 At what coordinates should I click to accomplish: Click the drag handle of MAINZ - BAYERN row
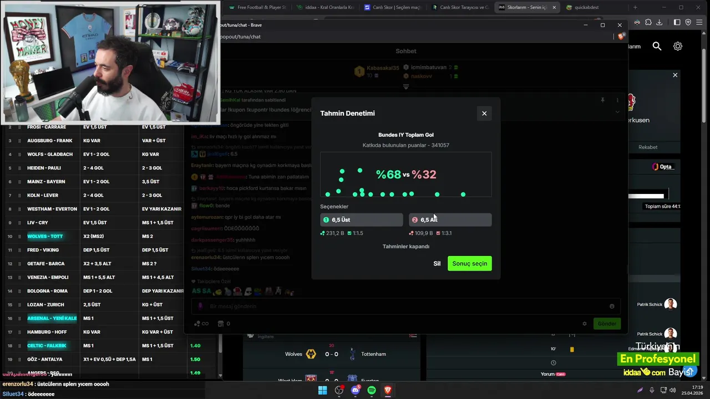pyautogui.click(x=19, y=182)
